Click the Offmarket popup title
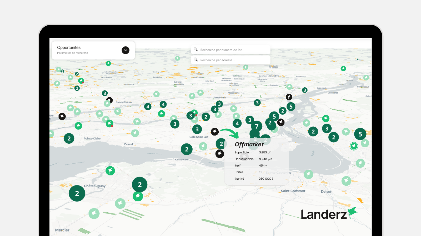Image resolution: width=421 pixels, height=236 pixels. click(249, 144)
